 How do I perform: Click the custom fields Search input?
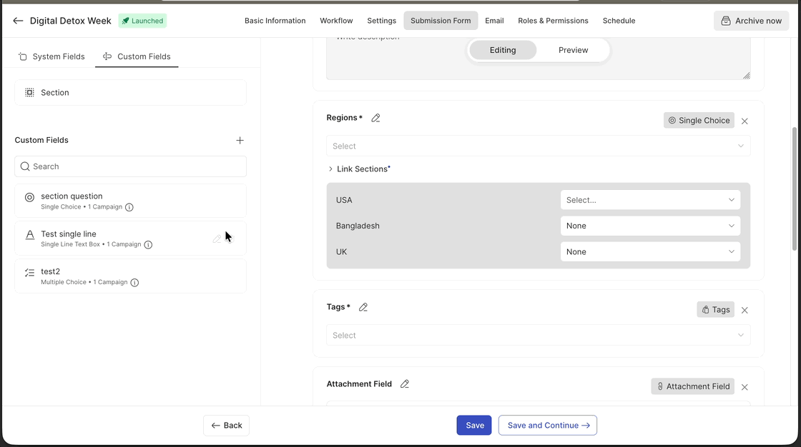[x=130, y=166]
